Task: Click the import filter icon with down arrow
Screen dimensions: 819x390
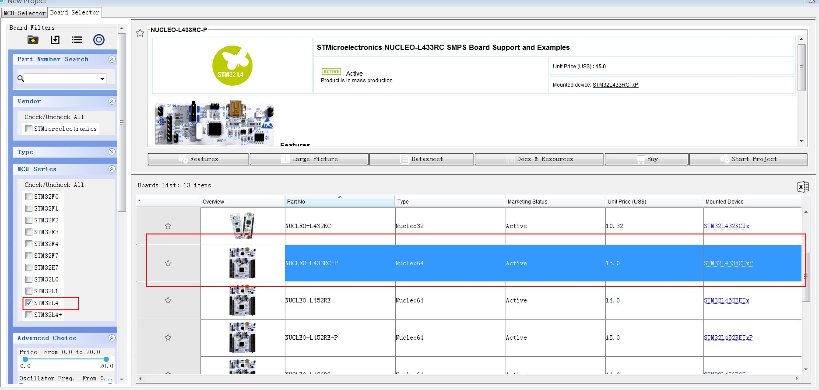Action: (55, 40)
